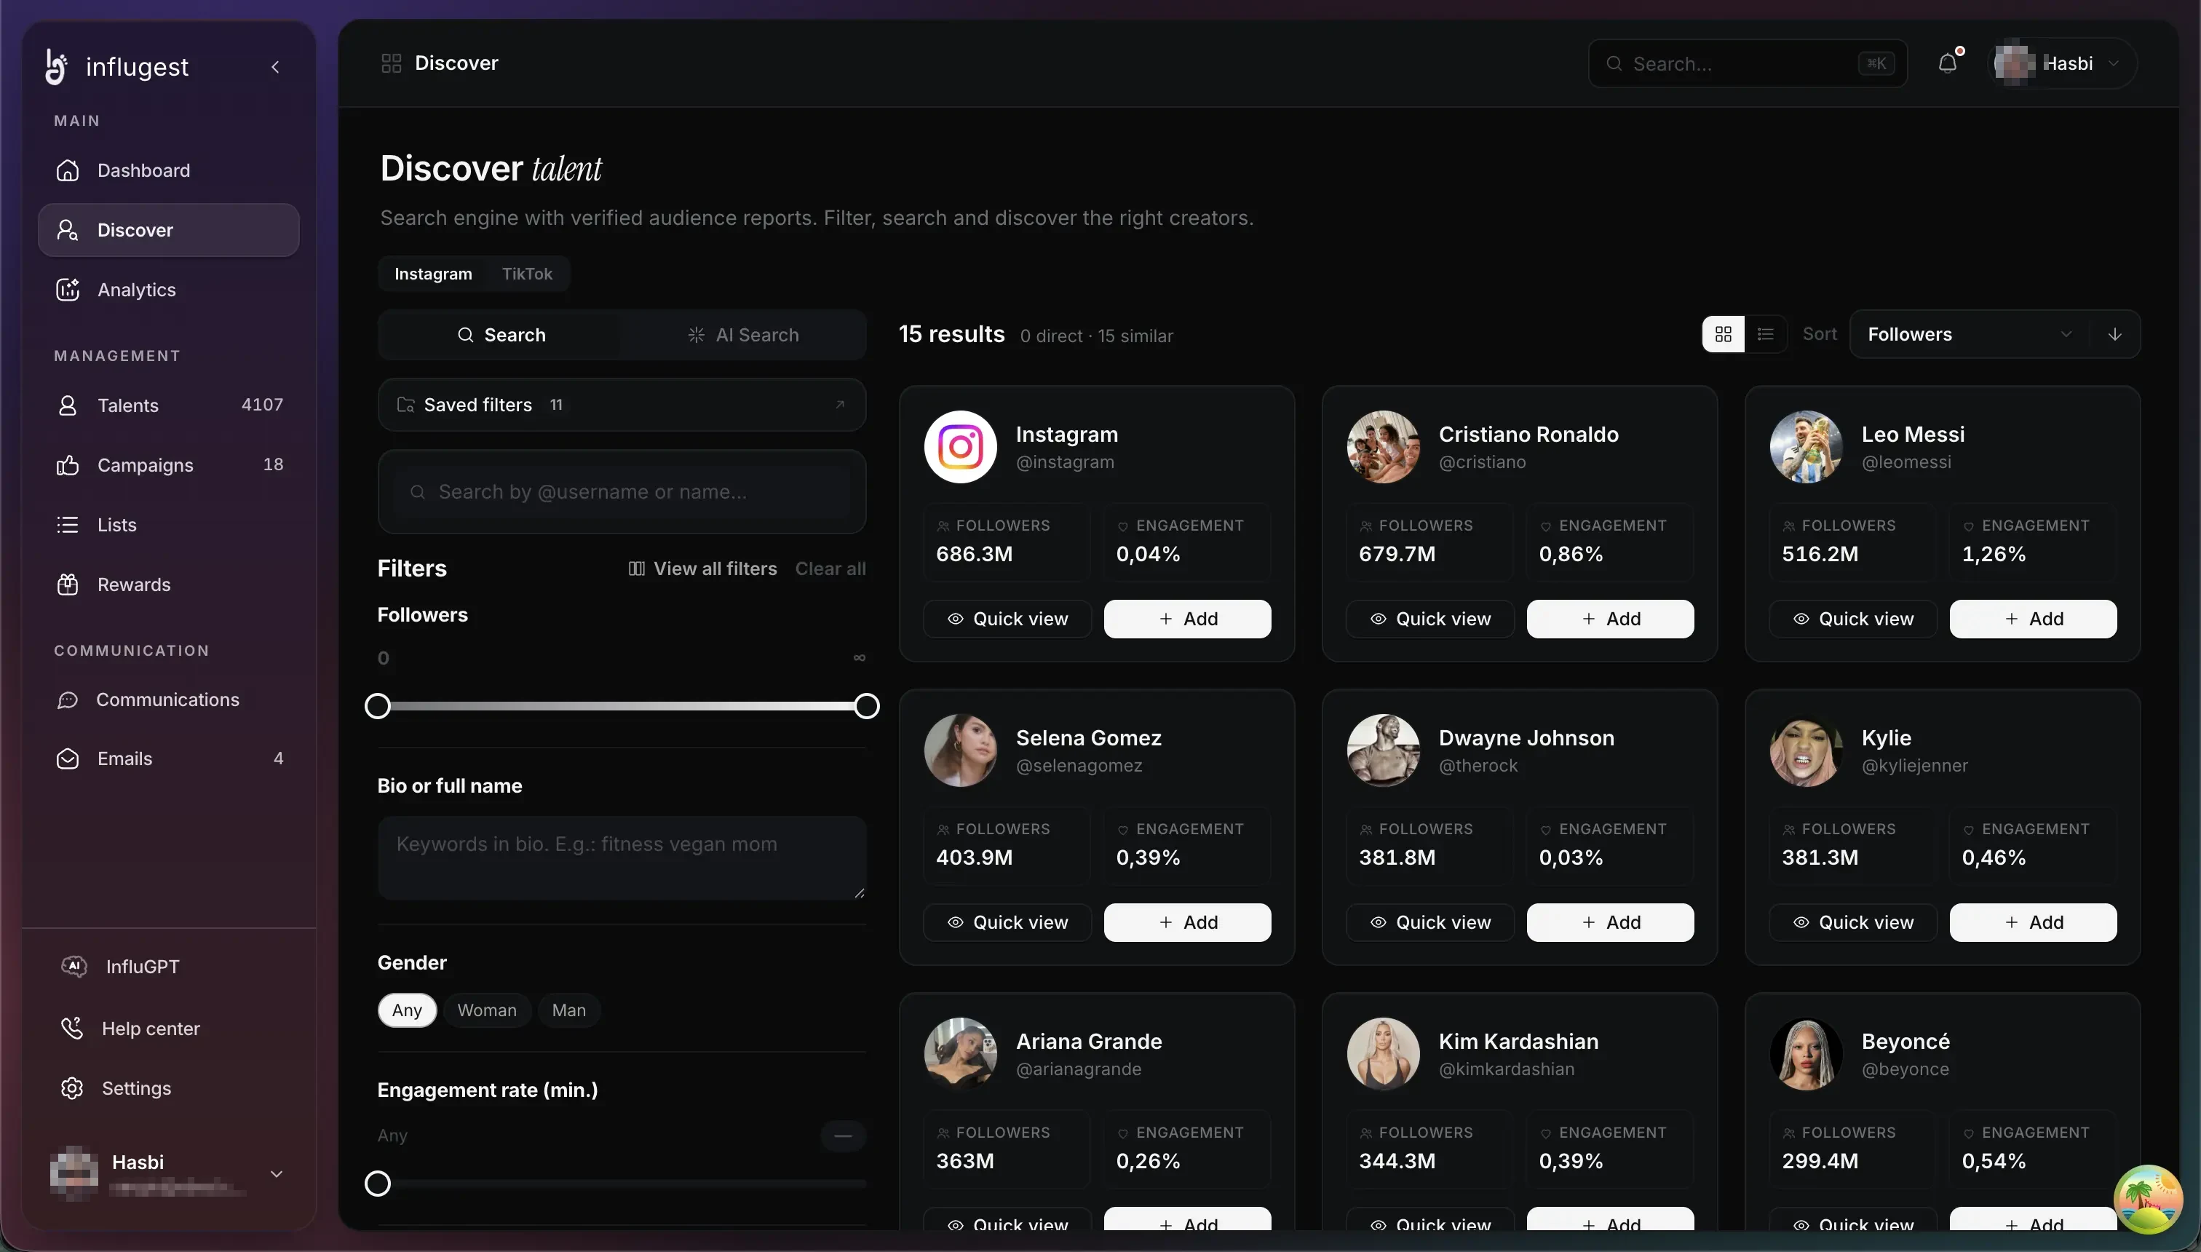This screenshot has width=2201, height=1252.
Task: Click the Discover breadcrumb grid icon
Action: 391,63
